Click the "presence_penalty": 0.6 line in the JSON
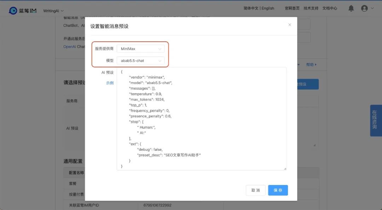The height and width of the screenshot is (210, 382). (150, 116)
